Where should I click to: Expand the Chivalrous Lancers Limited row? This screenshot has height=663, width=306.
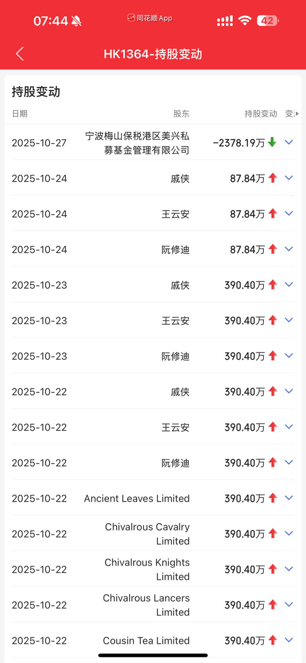tap(289, 604)
